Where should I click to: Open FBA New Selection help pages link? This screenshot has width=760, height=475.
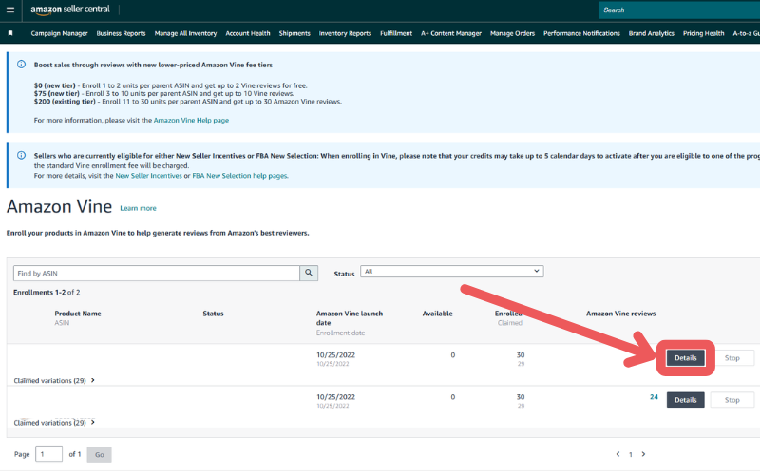click(x=240, y=176)
